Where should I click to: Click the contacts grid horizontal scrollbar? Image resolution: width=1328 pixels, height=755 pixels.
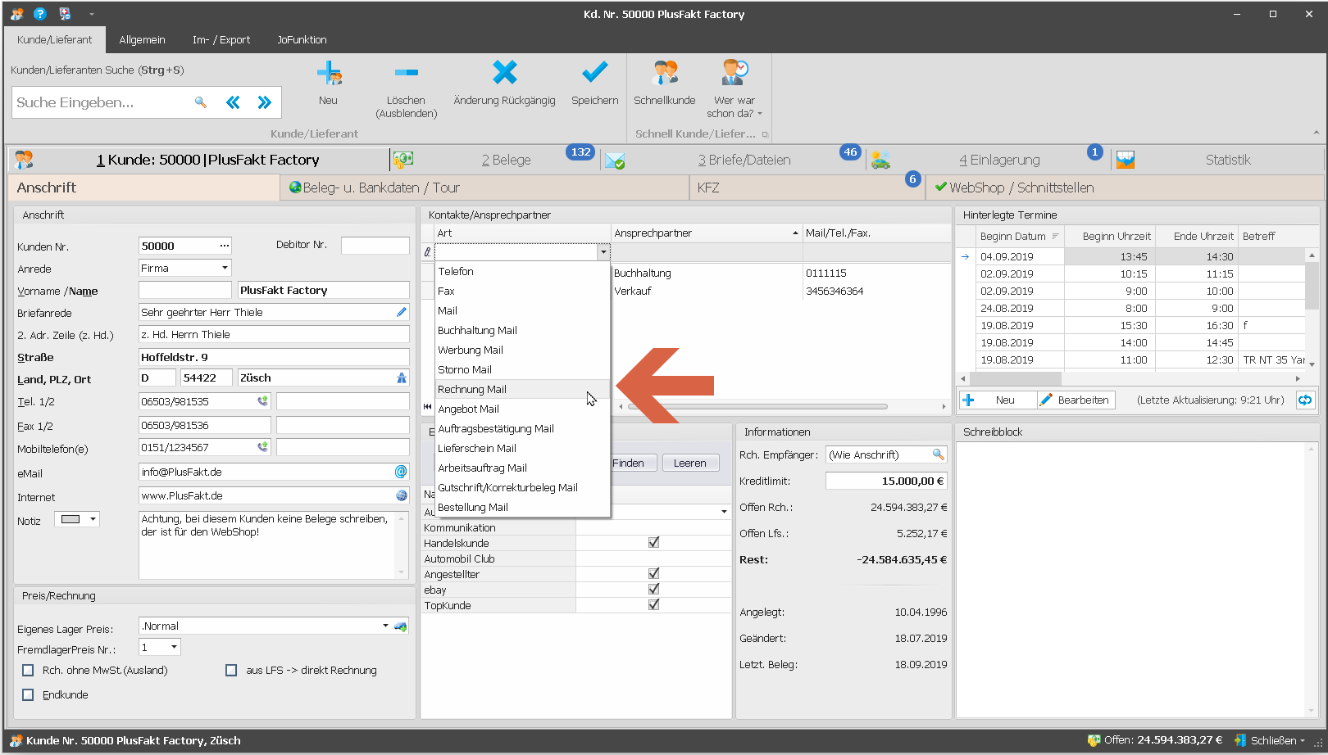[x=757, y=406]
